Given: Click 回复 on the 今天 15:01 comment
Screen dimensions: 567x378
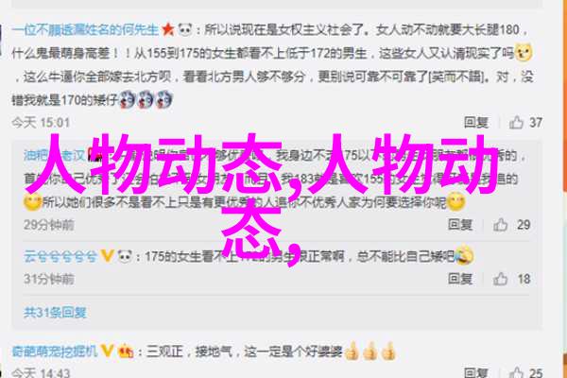Looking at the screenshot, I should (476, 123).
